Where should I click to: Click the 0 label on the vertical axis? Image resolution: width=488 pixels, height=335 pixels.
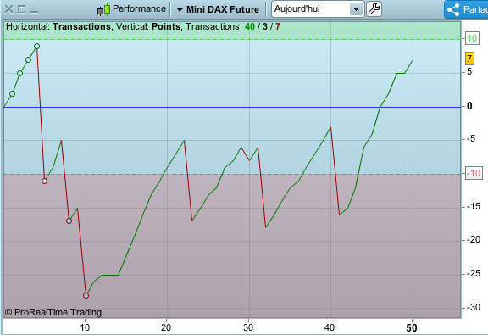point(469,106)
